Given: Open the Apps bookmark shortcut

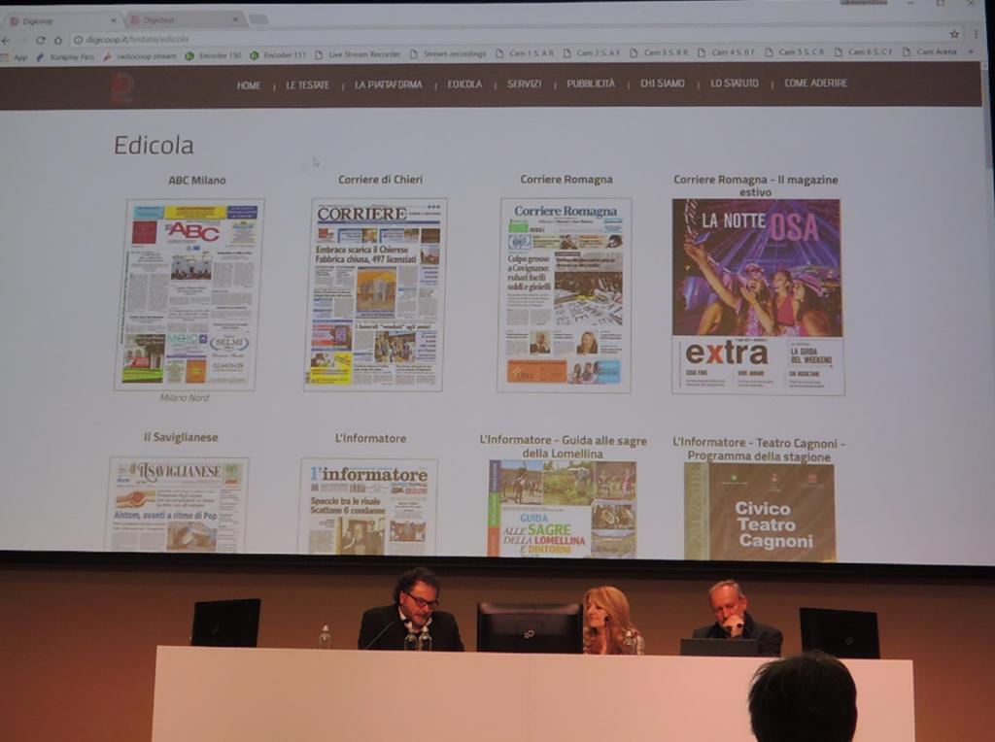Looking at the screenshot, I should pos(15,57).
